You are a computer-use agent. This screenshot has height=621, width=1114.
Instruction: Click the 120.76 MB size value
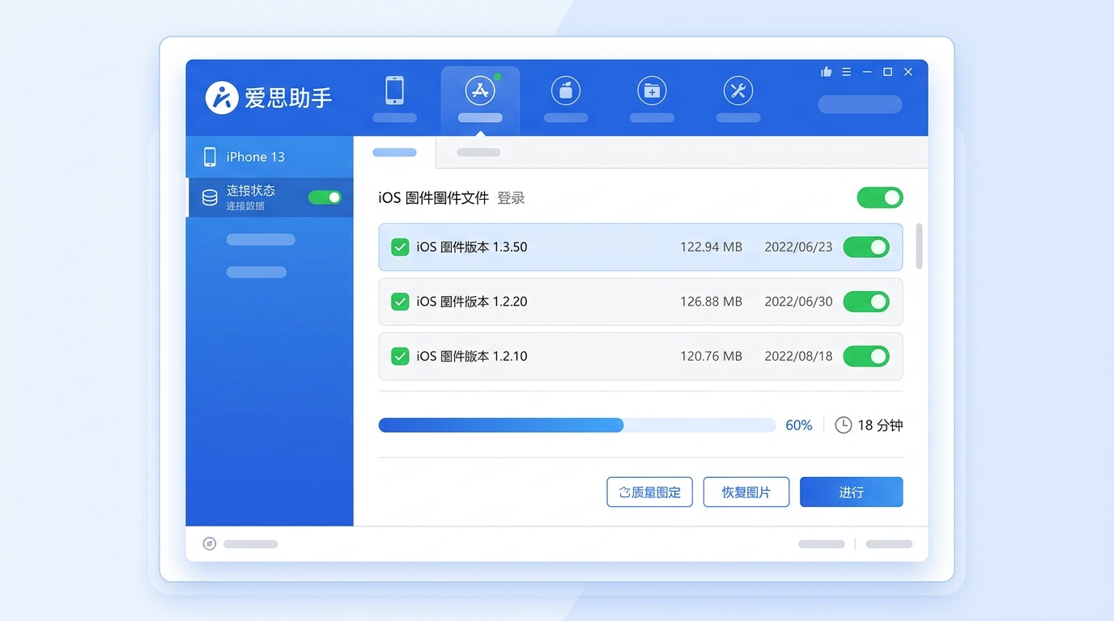711,356
